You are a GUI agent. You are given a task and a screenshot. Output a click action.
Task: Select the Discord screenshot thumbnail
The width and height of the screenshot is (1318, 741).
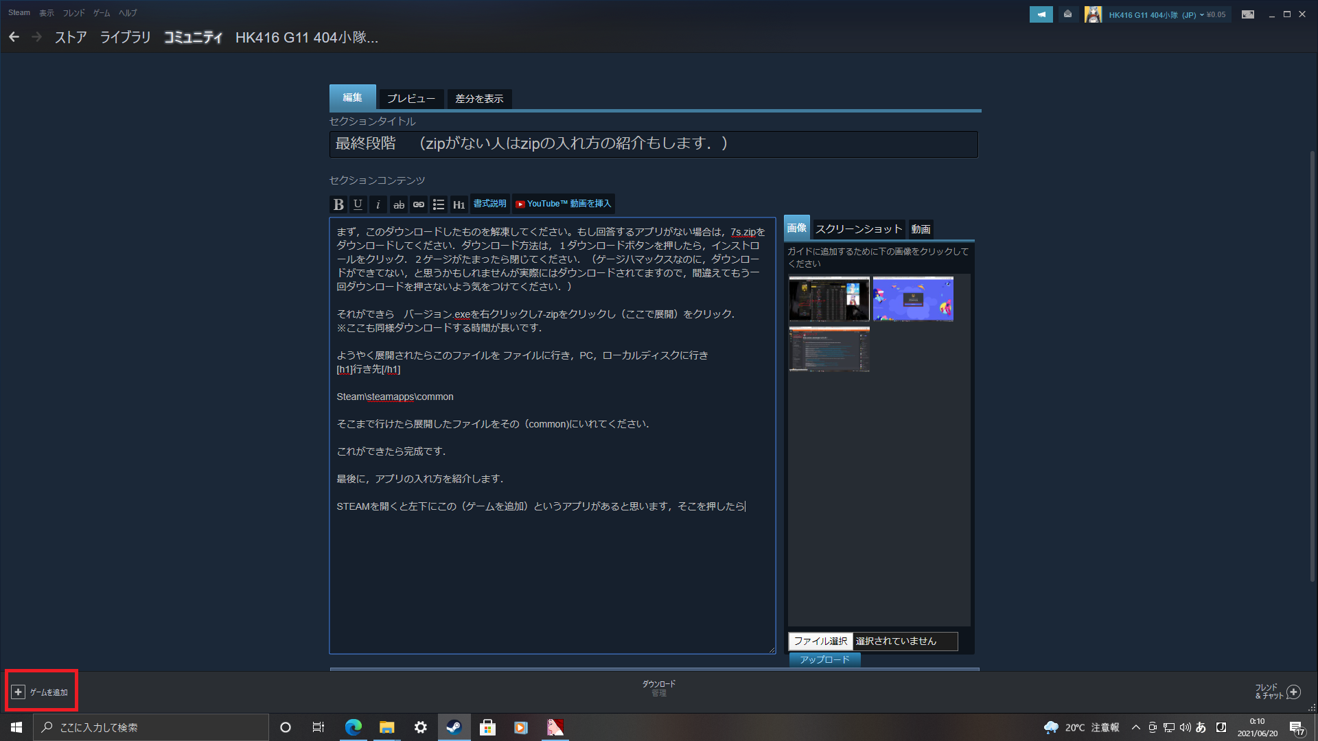click(912, 299)
